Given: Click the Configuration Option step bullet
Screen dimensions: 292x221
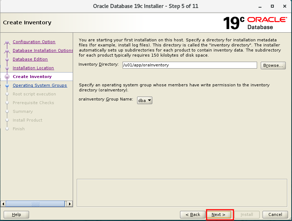Looking at the screenshot, I should click(7, 42).
